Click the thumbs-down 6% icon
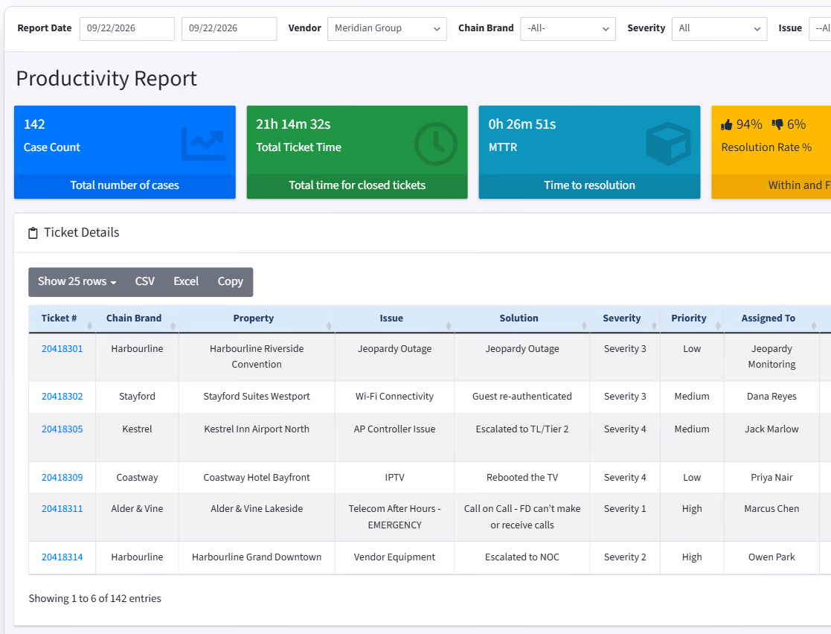The height and width of the screenshot is (634, 831). pyautogui.click(x=777, y=124)
